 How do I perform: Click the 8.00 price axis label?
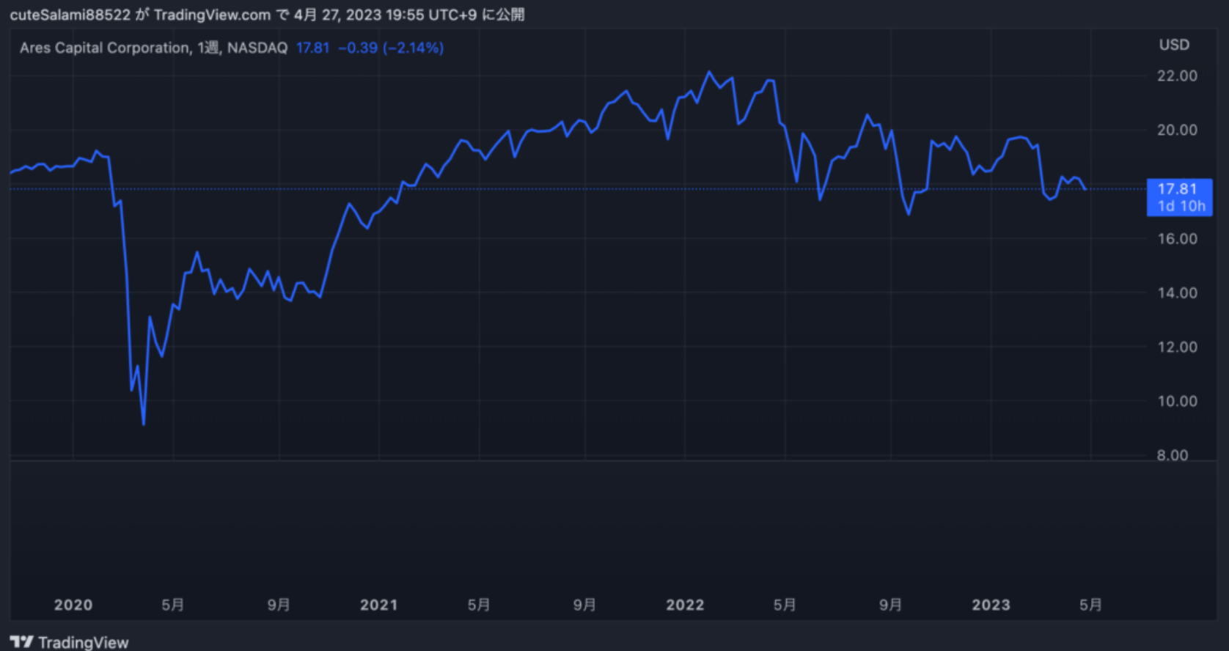pos(1173,455)
